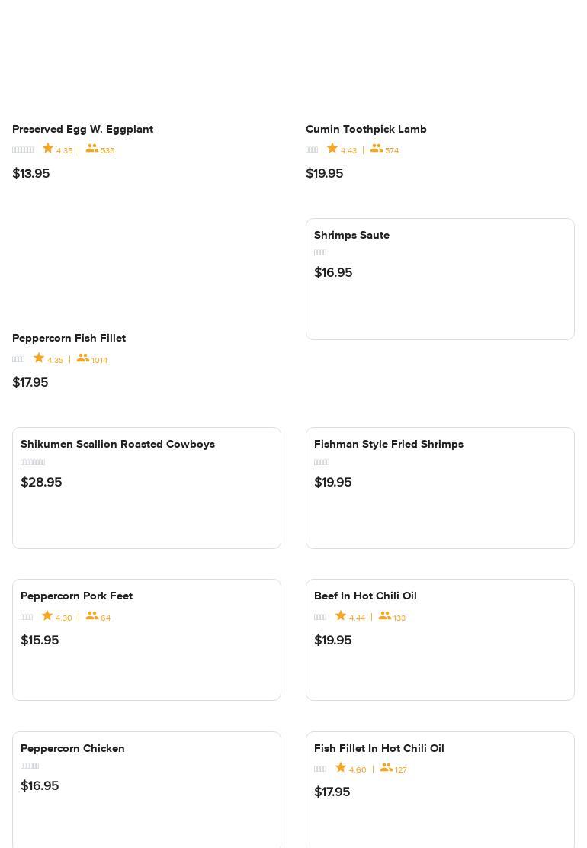Click the 4.60 rating value
This screenshot has width=587, height=848.
coord(358,769)
